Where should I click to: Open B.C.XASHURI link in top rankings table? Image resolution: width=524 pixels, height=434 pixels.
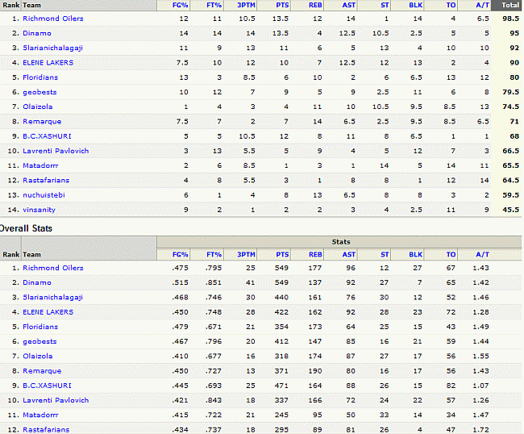tap(47, 136)
